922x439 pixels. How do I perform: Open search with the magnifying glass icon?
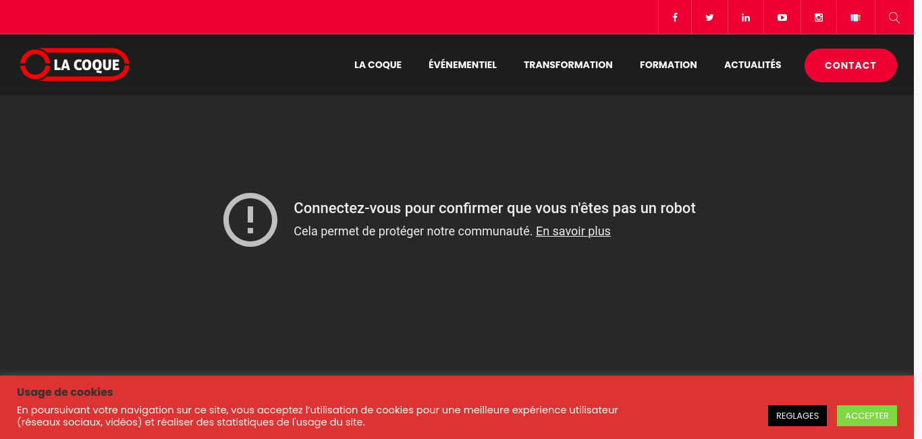pos(894,18)
